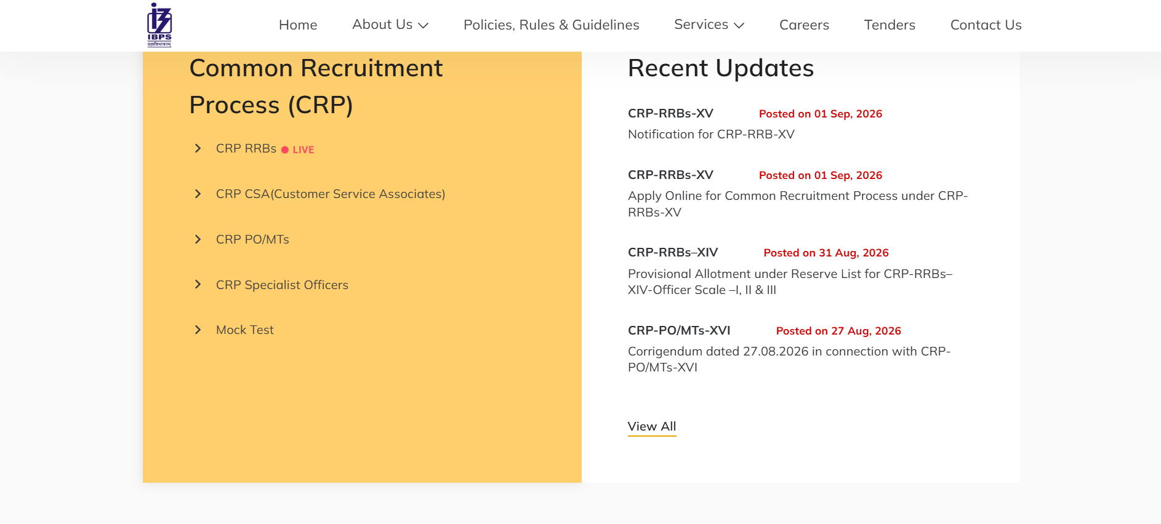Open the Tenders page
This screenshot has width=1161, height=524.
click(890, 25)
